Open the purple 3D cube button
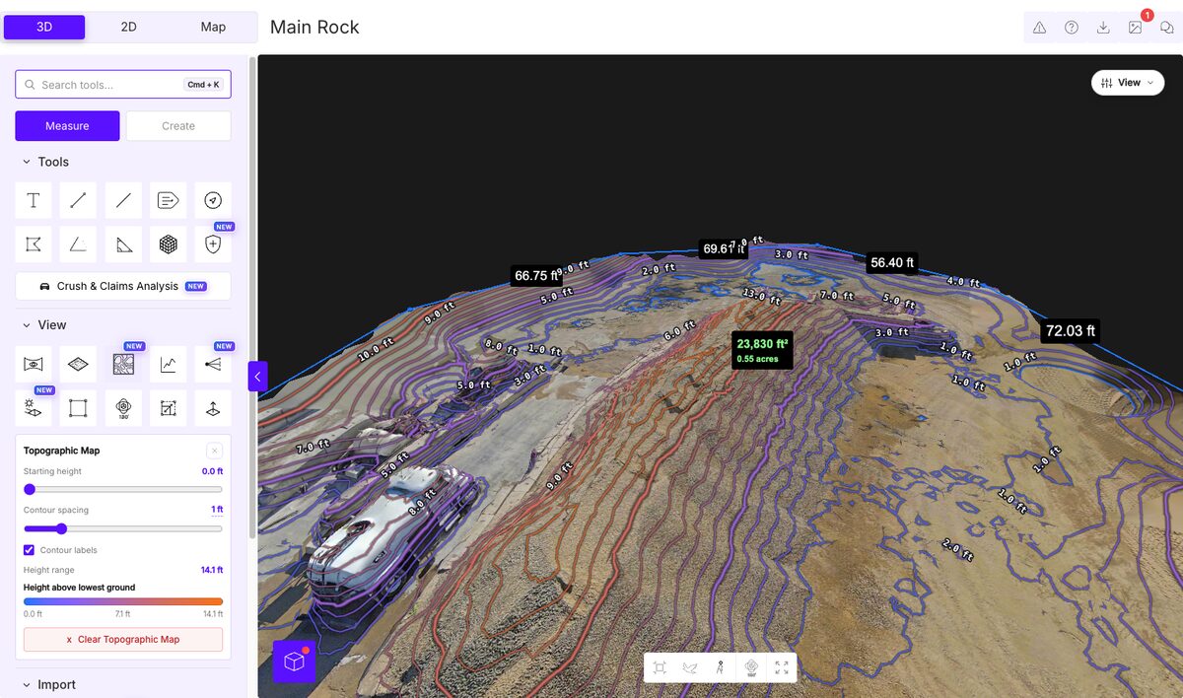The width and height of the screenshot is (1183, 698). [x=294, y=662]
